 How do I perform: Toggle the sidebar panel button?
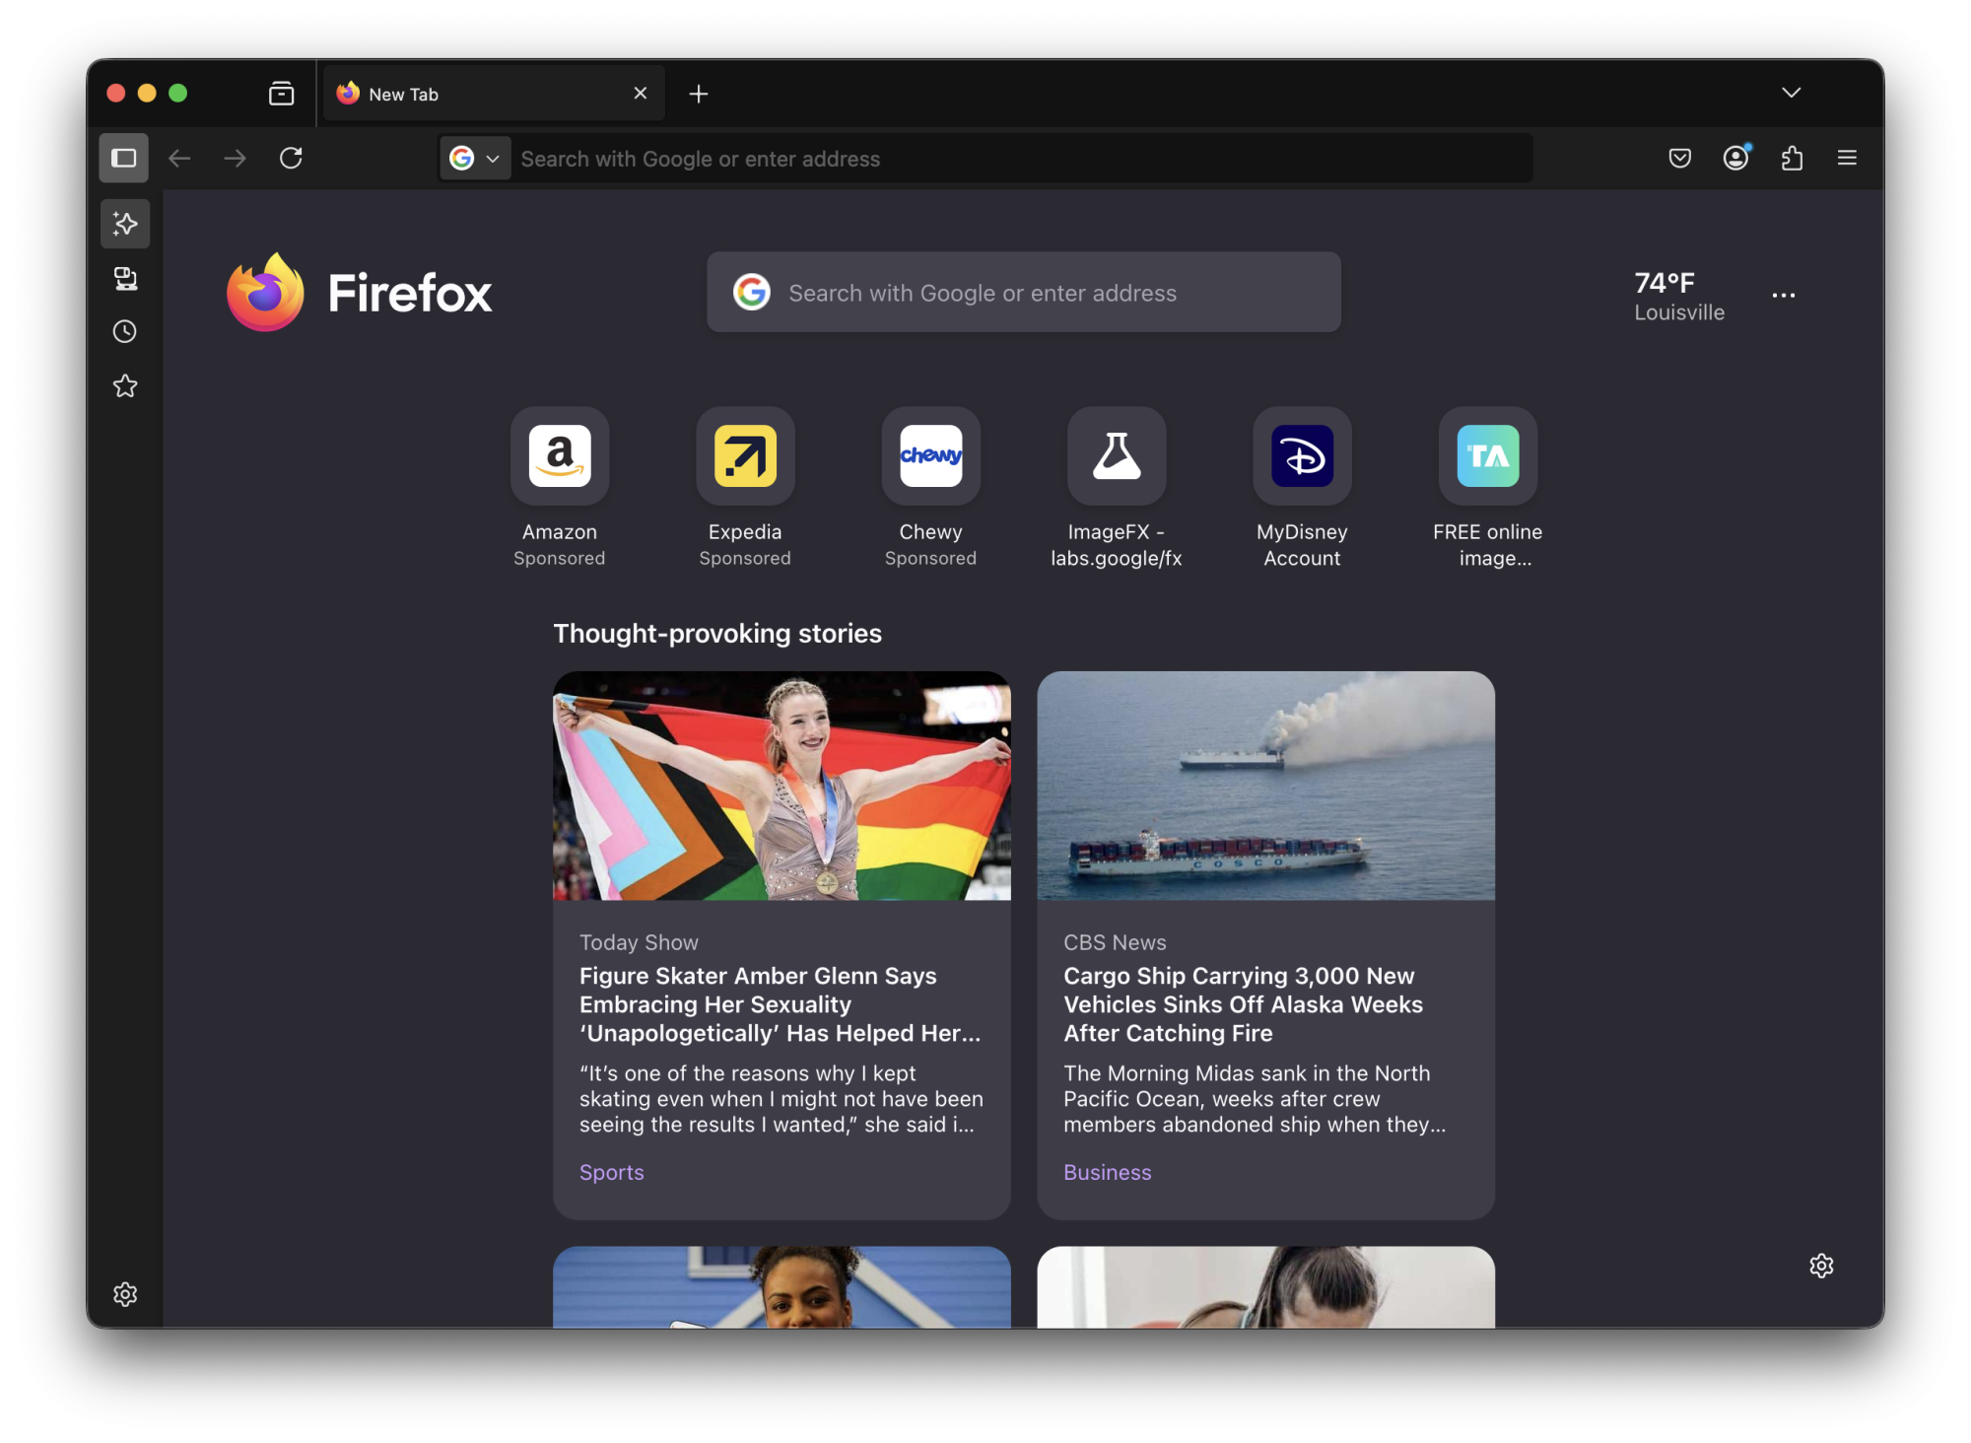pos(124,158)
